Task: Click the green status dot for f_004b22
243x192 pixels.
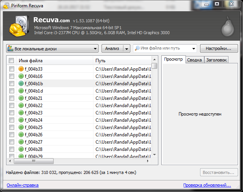Action: tap(21, 105)
